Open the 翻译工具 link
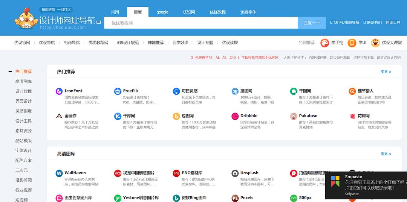This screenshot has height=202, width=407. 393,23
